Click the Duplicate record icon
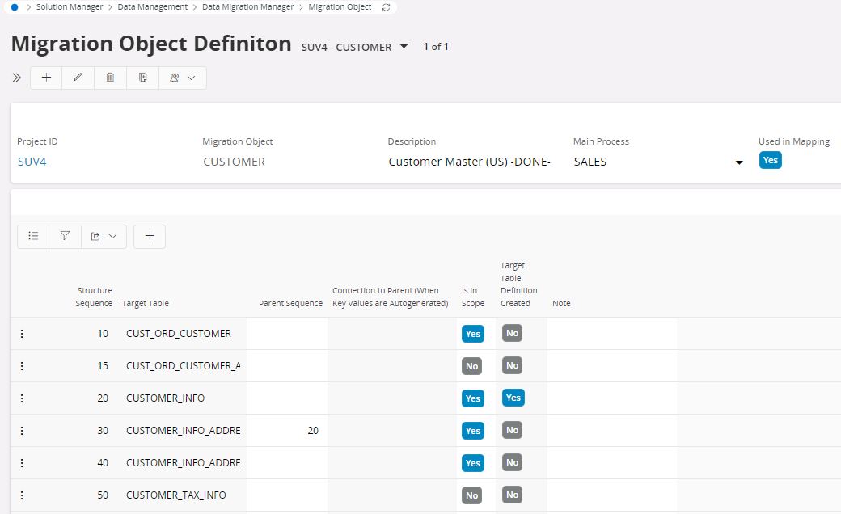Image resolution: width=841 pixels, height=514 pixels. 143,78
